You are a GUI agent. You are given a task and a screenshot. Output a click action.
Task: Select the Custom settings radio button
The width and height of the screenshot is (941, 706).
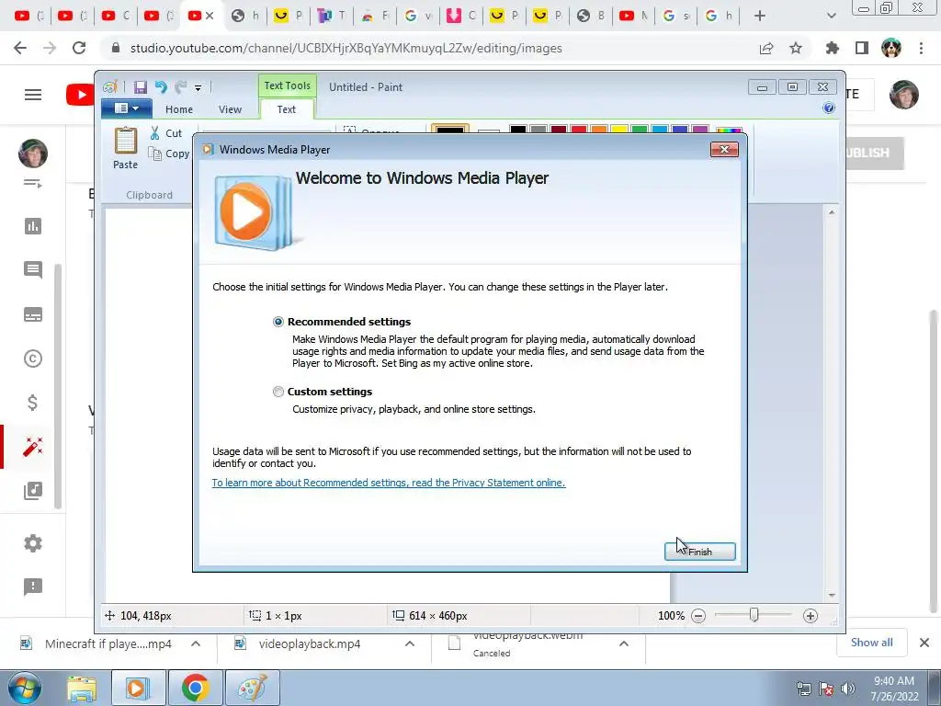[278, 392]
